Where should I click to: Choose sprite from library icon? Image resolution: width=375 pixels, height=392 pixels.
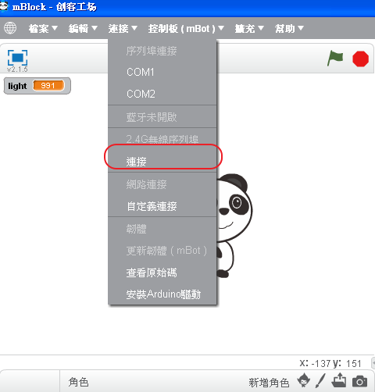point(304,380)
